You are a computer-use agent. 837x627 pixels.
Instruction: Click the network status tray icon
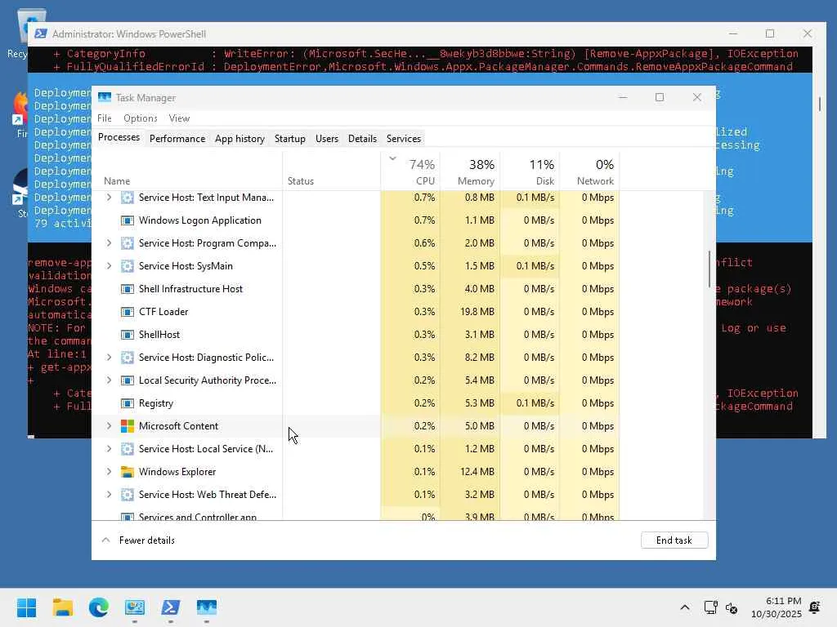(710, 607)
